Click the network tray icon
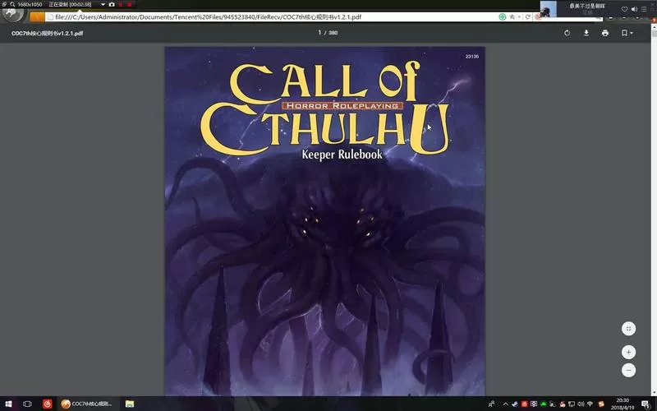The width and height of the screenshot is (657, 411). (x=572, y=404)
